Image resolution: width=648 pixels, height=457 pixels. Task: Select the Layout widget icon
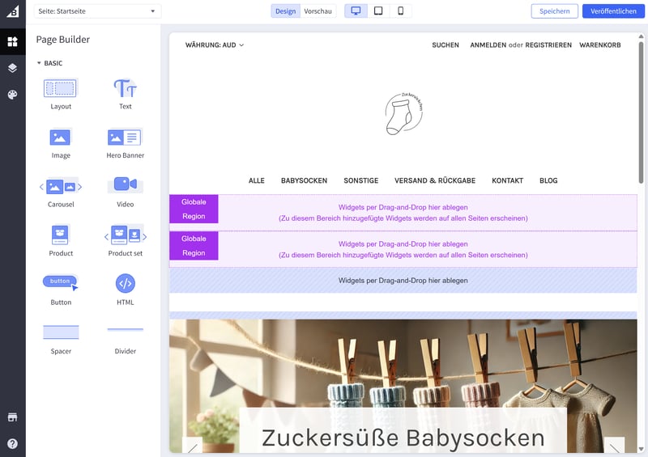[x=60, y=88]
